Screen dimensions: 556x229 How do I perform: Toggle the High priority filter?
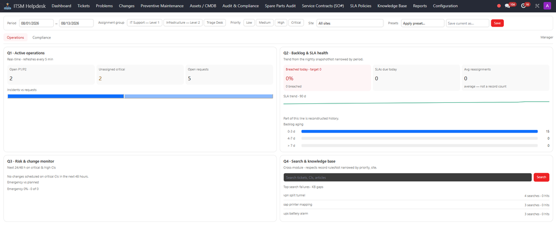tap(281, 23)
